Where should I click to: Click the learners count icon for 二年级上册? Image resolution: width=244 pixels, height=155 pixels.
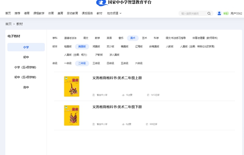point(148,95)
